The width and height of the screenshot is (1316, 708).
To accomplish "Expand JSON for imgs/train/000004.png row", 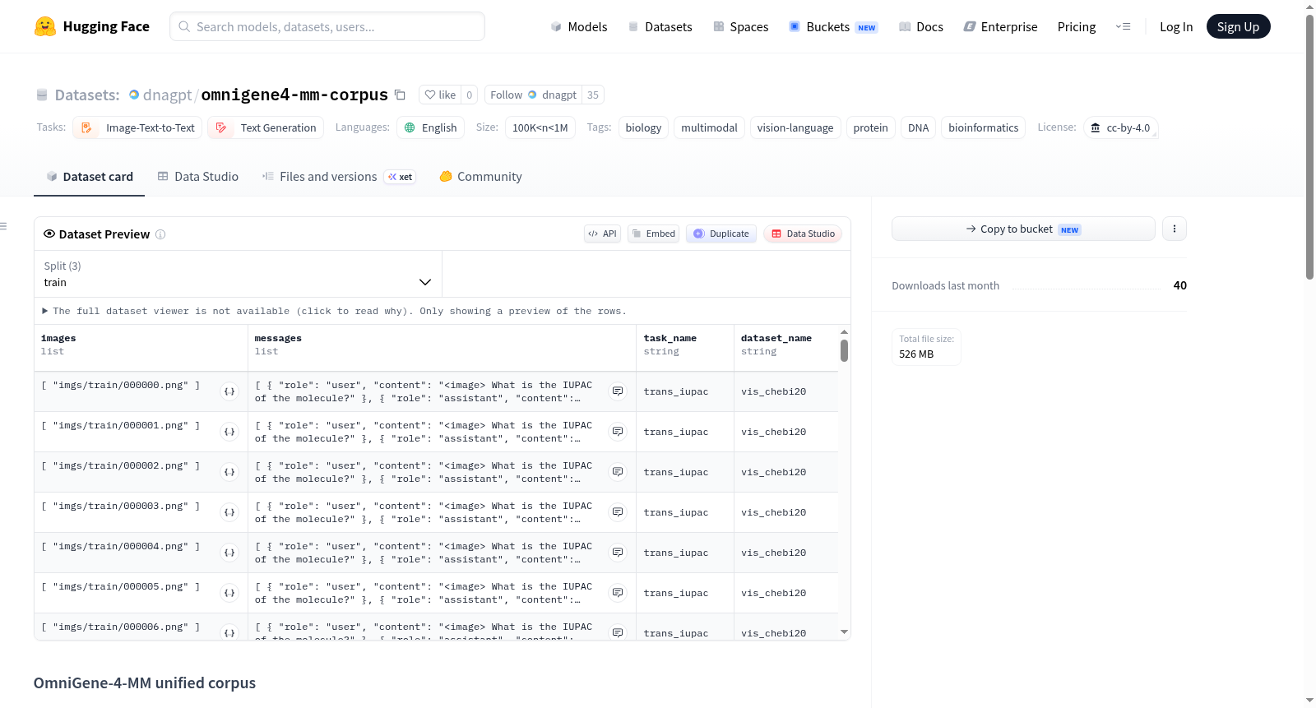I will [229, 553].
